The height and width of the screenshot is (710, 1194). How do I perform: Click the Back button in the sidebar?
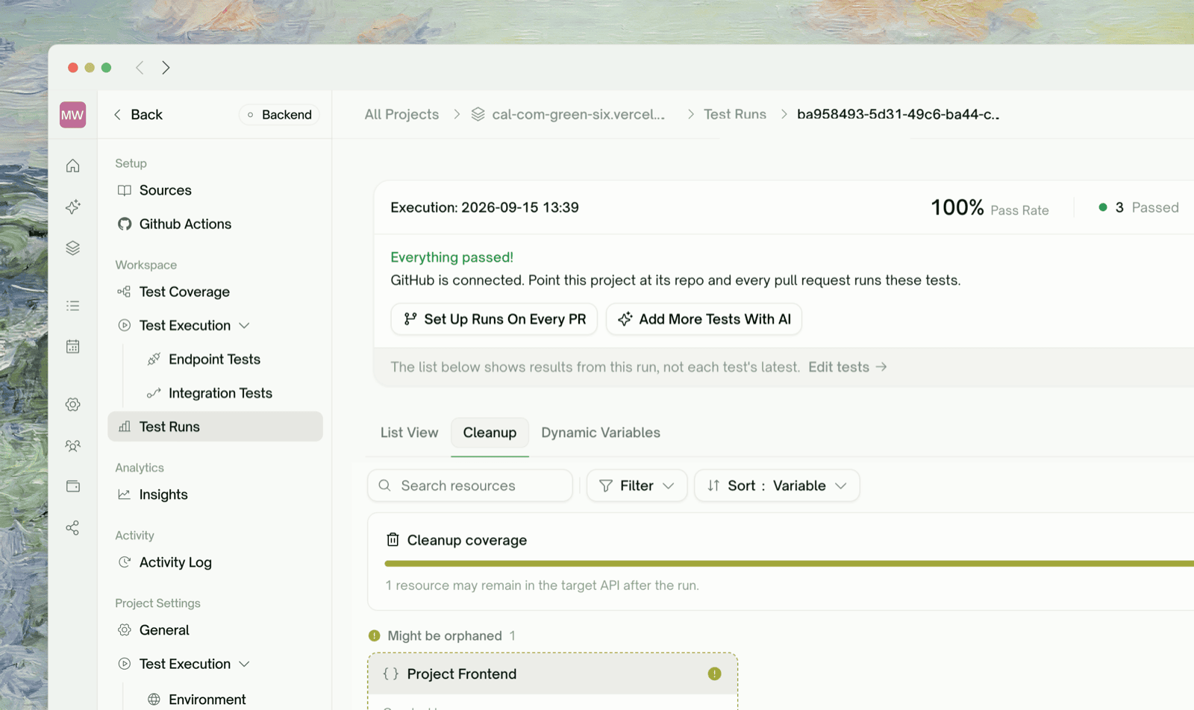[x=138, y=115]
